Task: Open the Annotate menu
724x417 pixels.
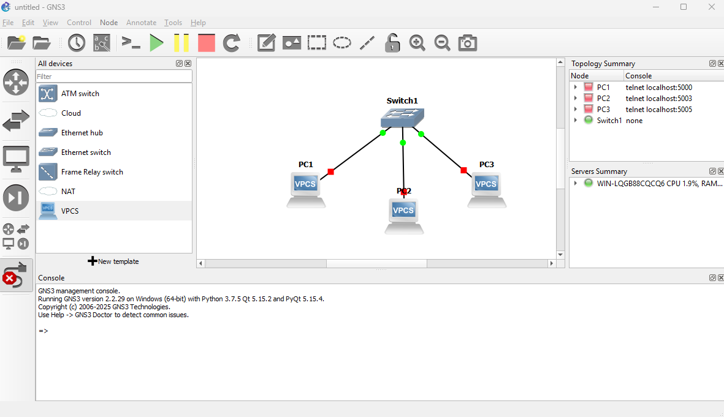Action: [141, 23]
